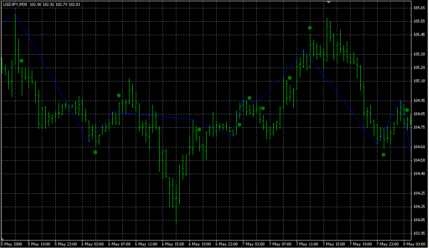
Task: Click the 6 May 15:00 time axis label
Action: coord(173,244)
